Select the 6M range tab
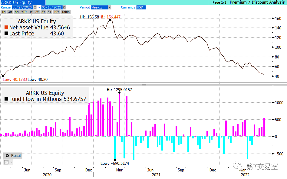The image size is (287, 179). [17, 12]
